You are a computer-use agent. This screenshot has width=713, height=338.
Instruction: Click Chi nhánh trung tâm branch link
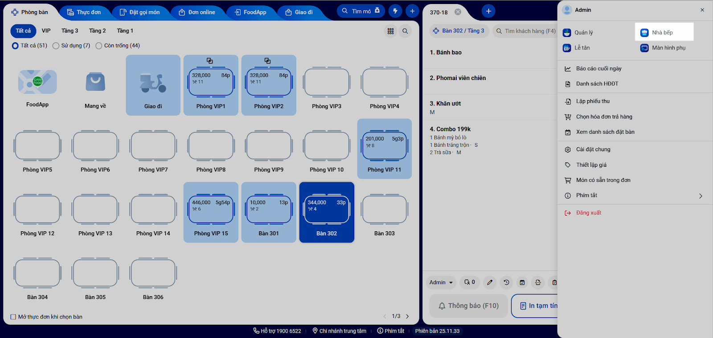click(340, 331)
